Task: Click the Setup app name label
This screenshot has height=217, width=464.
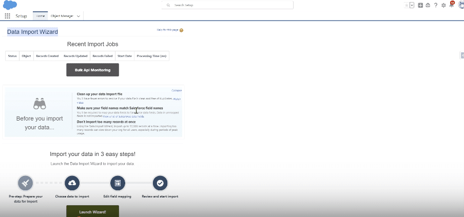Action: pyautogui.click(x=22, y=16)
